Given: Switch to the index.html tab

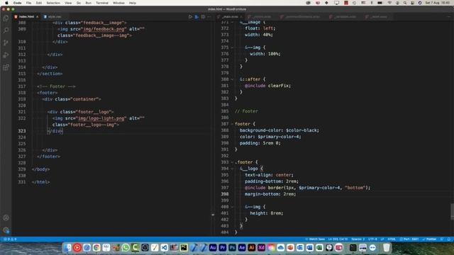Looking at the screenshot, I should (x=26, y=17).
